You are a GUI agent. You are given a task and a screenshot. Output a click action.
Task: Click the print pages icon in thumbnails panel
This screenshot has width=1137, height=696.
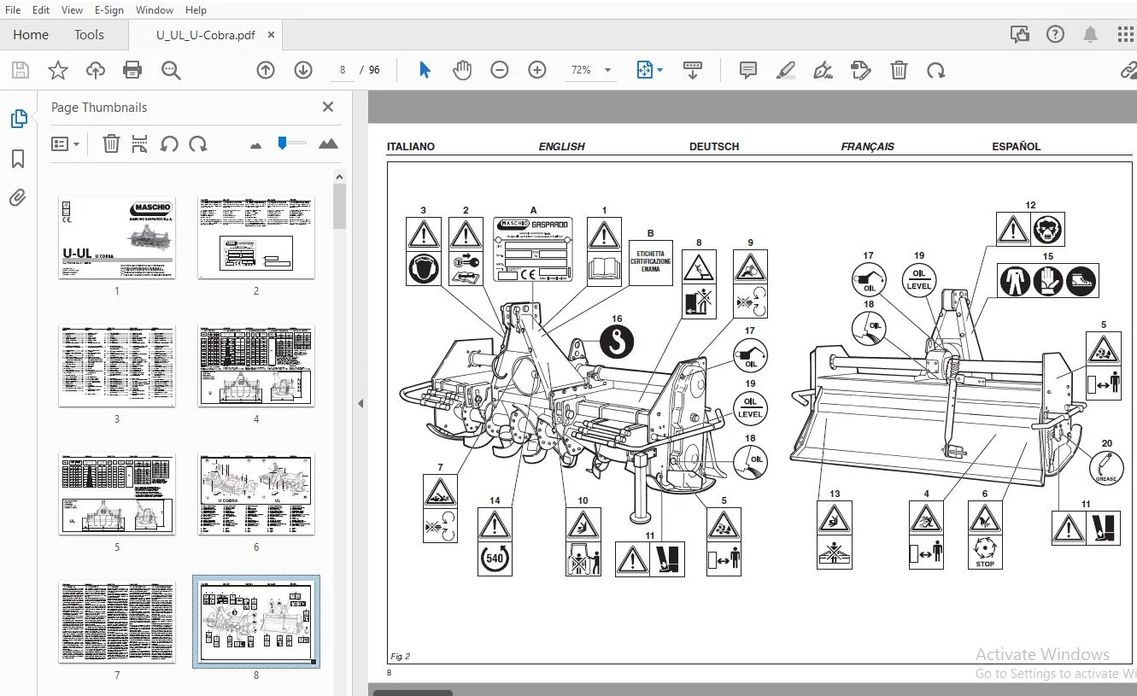140,144
